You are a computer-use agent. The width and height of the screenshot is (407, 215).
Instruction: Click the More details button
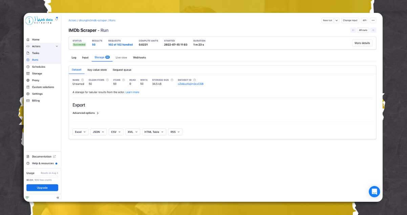[x=362, y=43]
